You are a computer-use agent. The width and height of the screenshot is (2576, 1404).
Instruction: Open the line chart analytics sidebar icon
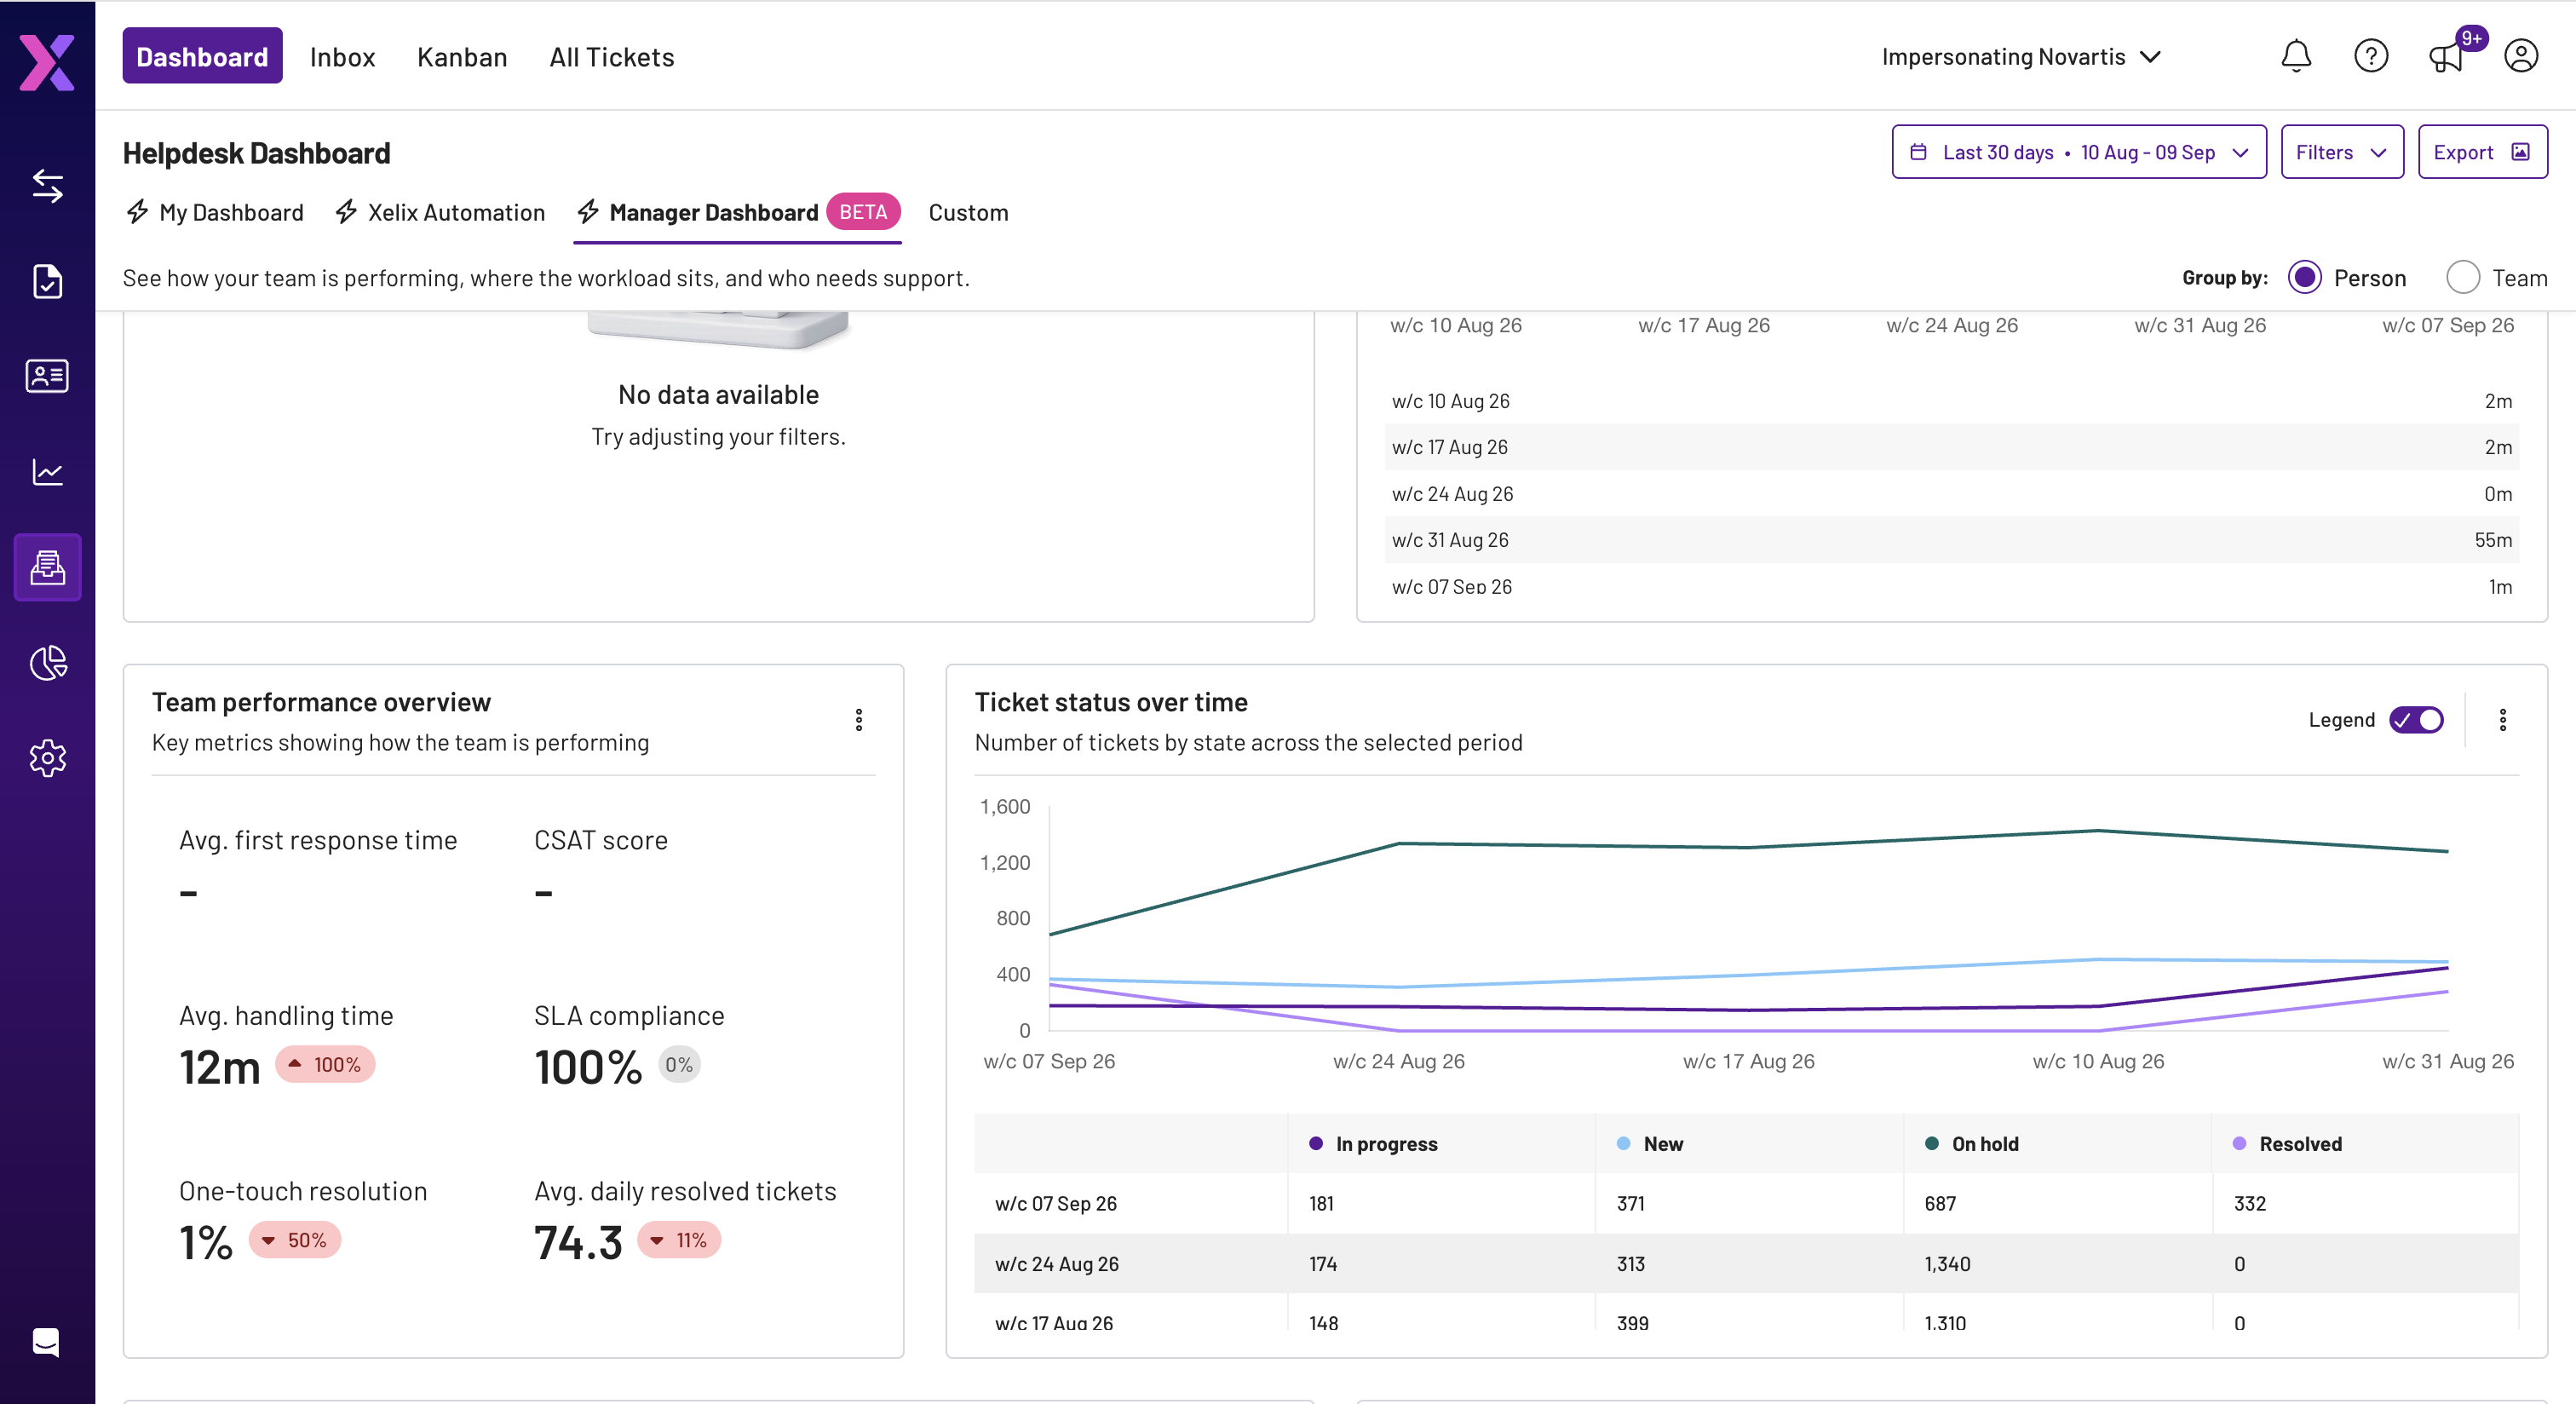[47, 472]
